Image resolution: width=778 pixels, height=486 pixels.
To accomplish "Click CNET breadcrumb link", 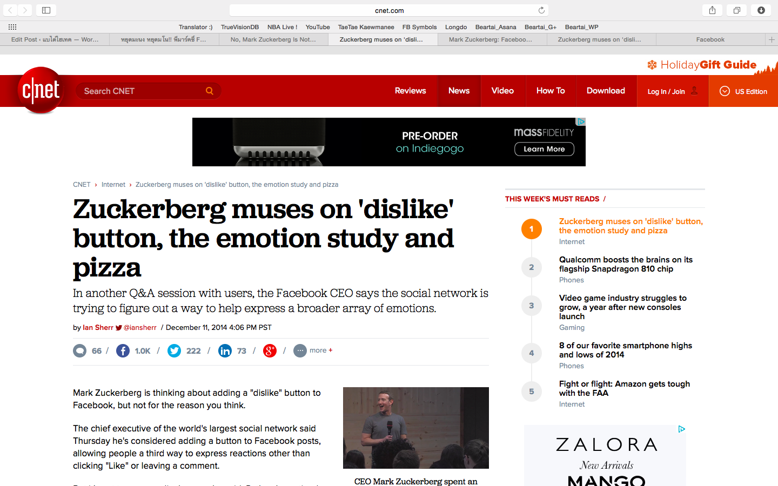I will pyautogui.click(x=82, y=185).
